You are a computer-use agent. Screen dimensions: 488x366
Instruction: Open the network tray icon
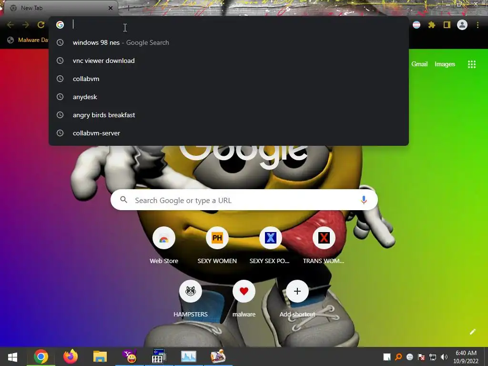pos(433,356)
